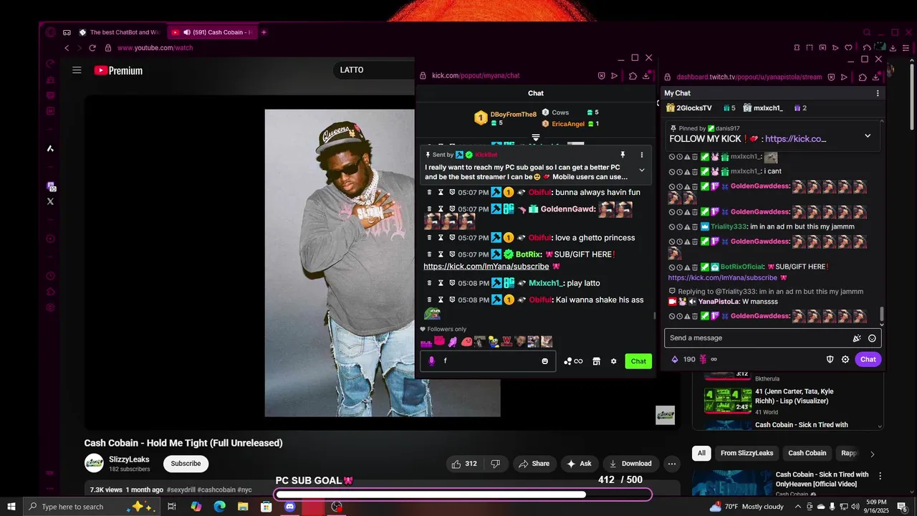Open options for Sick n Tired video
Image resolution: width=917 pixels, height=516 pixels.
(x=880, y=476)
